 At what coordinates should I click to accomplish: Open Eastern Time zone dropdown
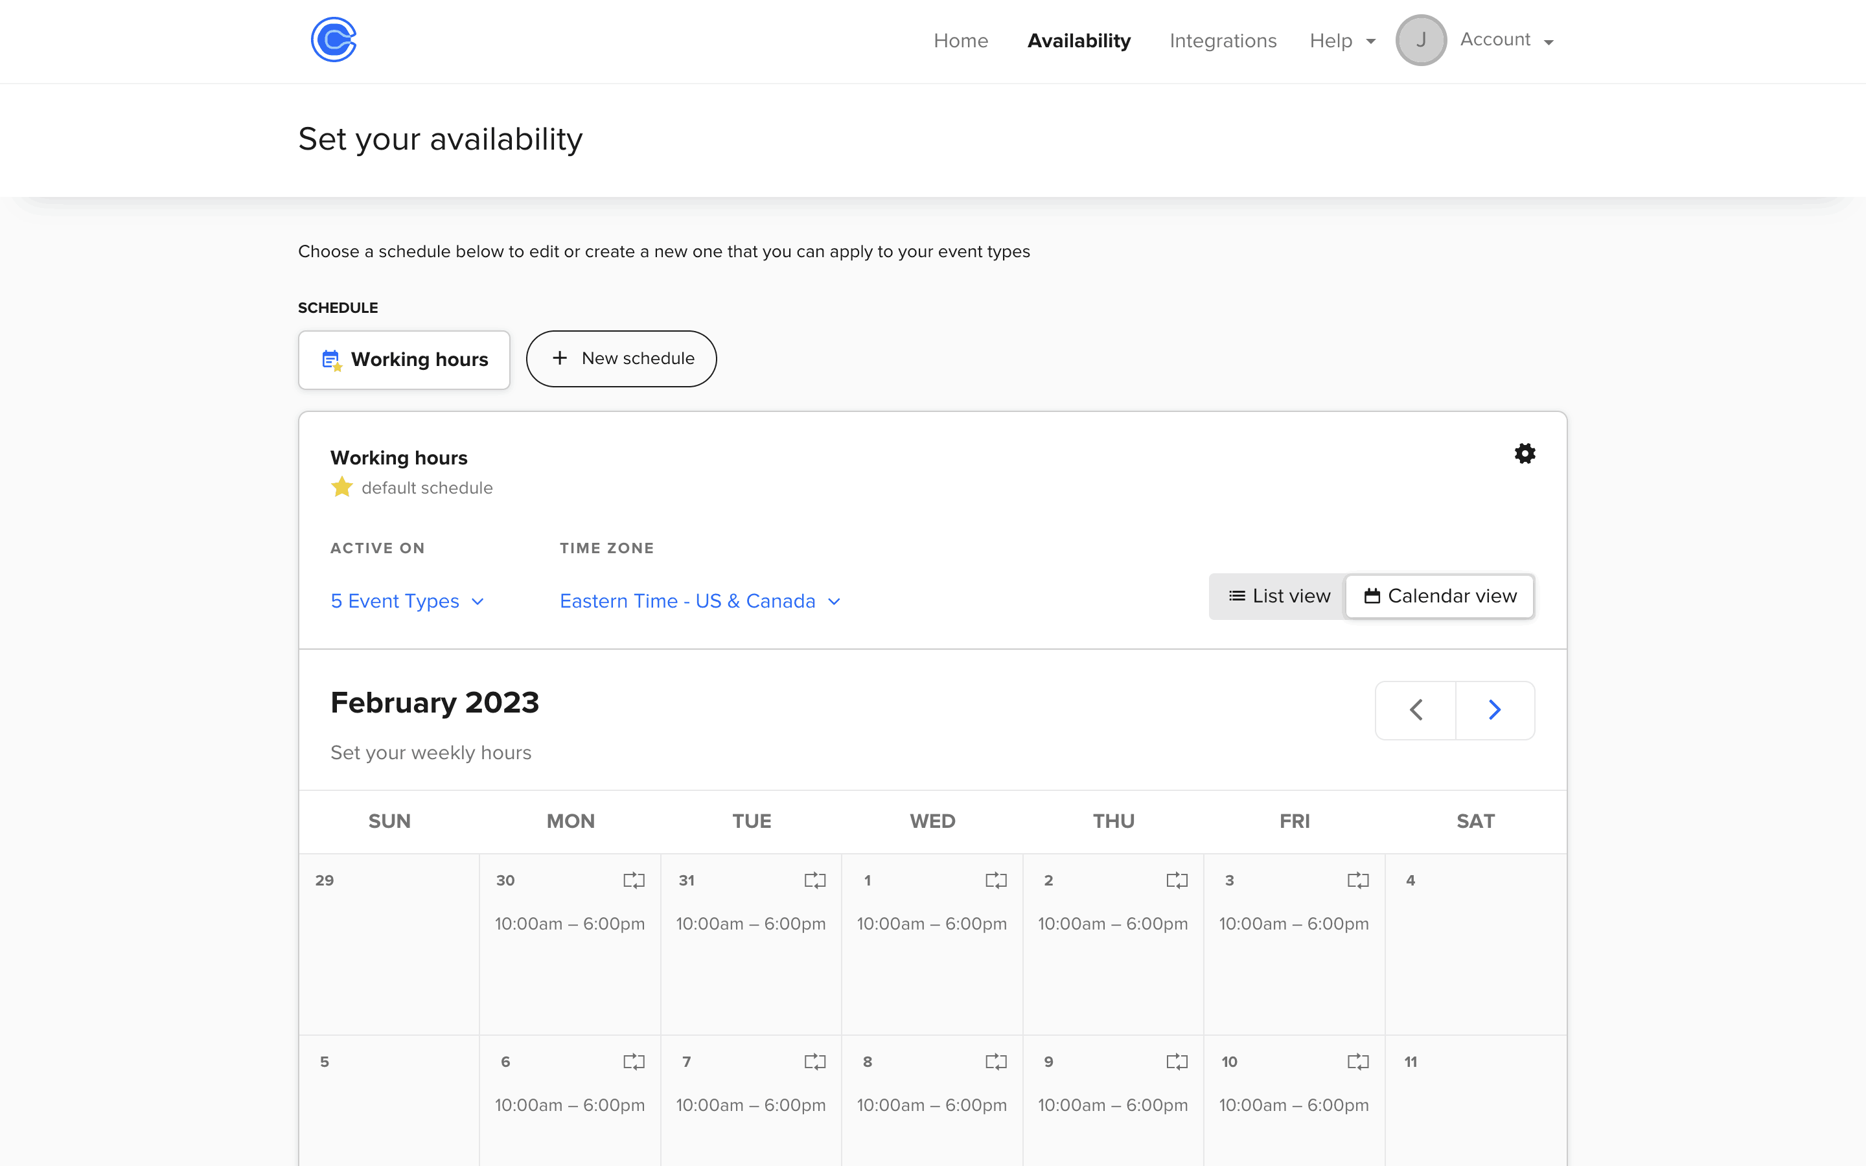pyautogui.click(x=699, y=600)
